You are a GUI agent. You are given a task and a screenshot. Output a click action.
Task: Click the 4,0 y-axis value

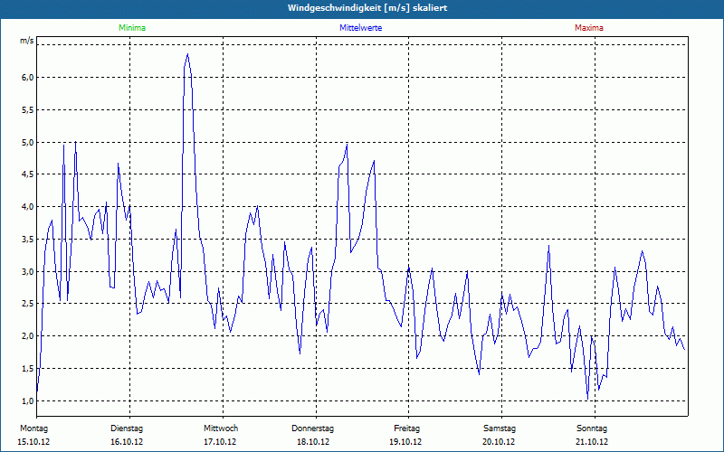pos(28,207)
